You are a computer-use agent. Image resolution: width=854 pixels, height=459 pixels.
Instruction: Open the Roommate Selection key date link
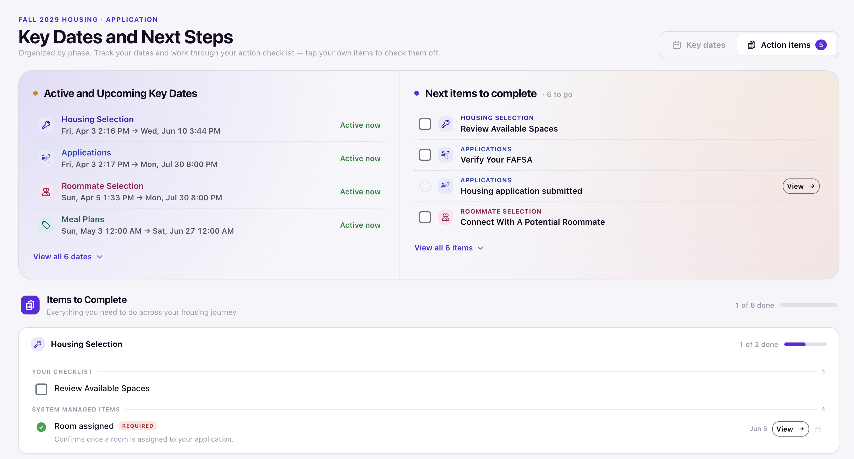pos(102,186)
